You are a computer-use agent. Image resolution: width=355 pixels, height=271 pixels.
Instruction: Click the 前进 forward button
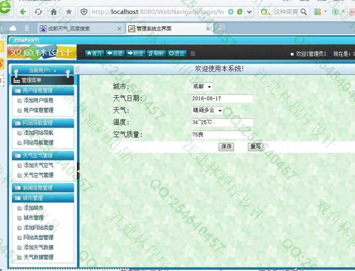pyautogui.click(x=135, y=53)
